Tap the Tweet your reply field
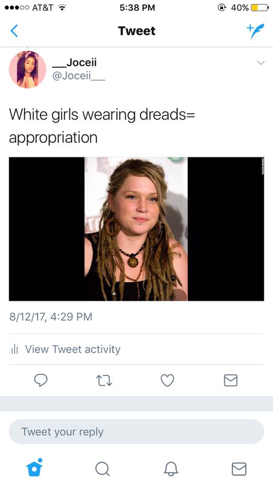Viewport: 273px width, 487px height. [137, 431]
